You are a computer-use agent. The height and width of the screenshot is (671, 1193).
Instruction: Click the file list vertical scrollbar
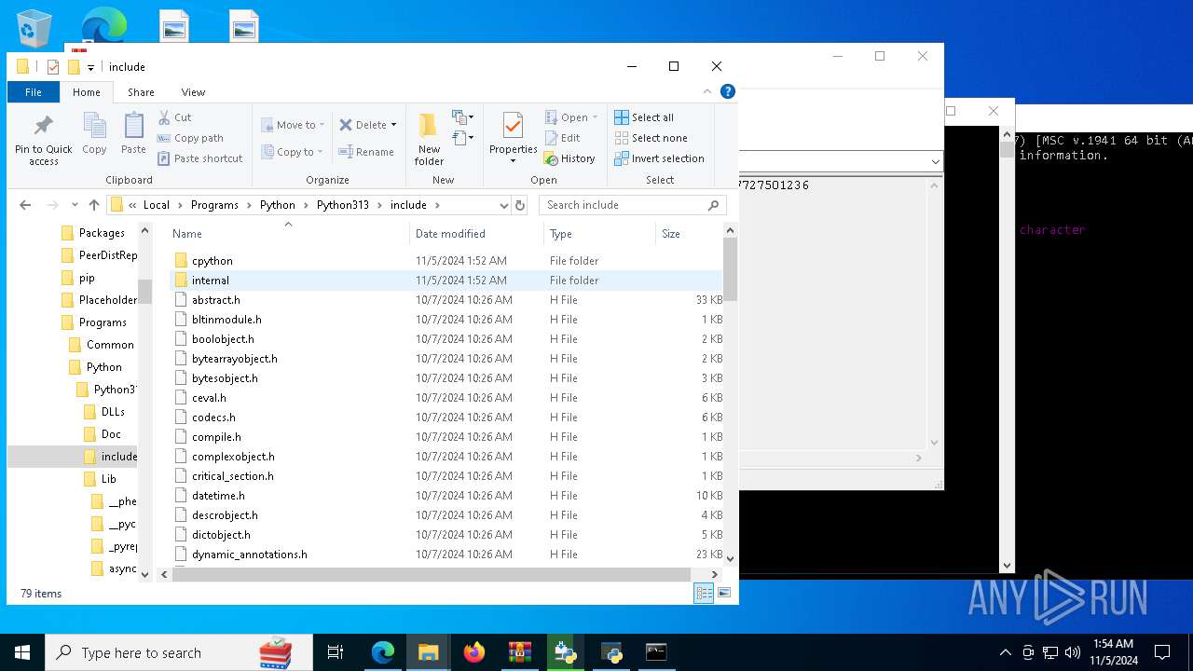[730, 270]
